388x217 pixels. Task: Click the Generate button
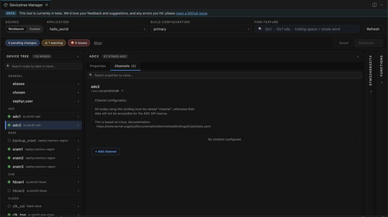click(x=366, y=43)
